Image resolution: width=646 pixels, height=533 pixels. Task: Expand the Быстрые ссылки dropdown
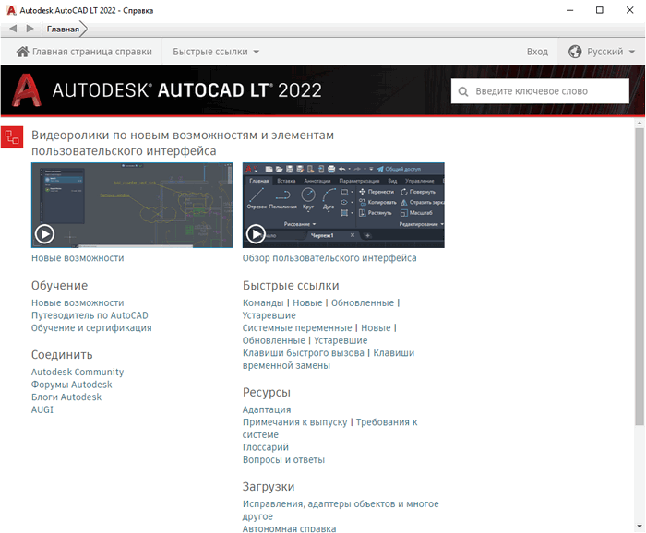[x=216, y=52]
